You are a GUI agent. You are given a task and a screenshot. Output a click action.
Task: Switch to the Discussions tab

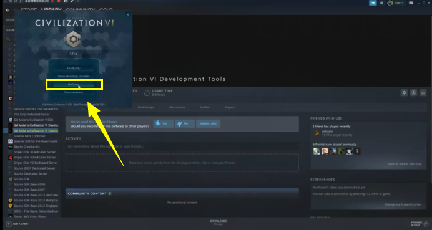(177, 107)
